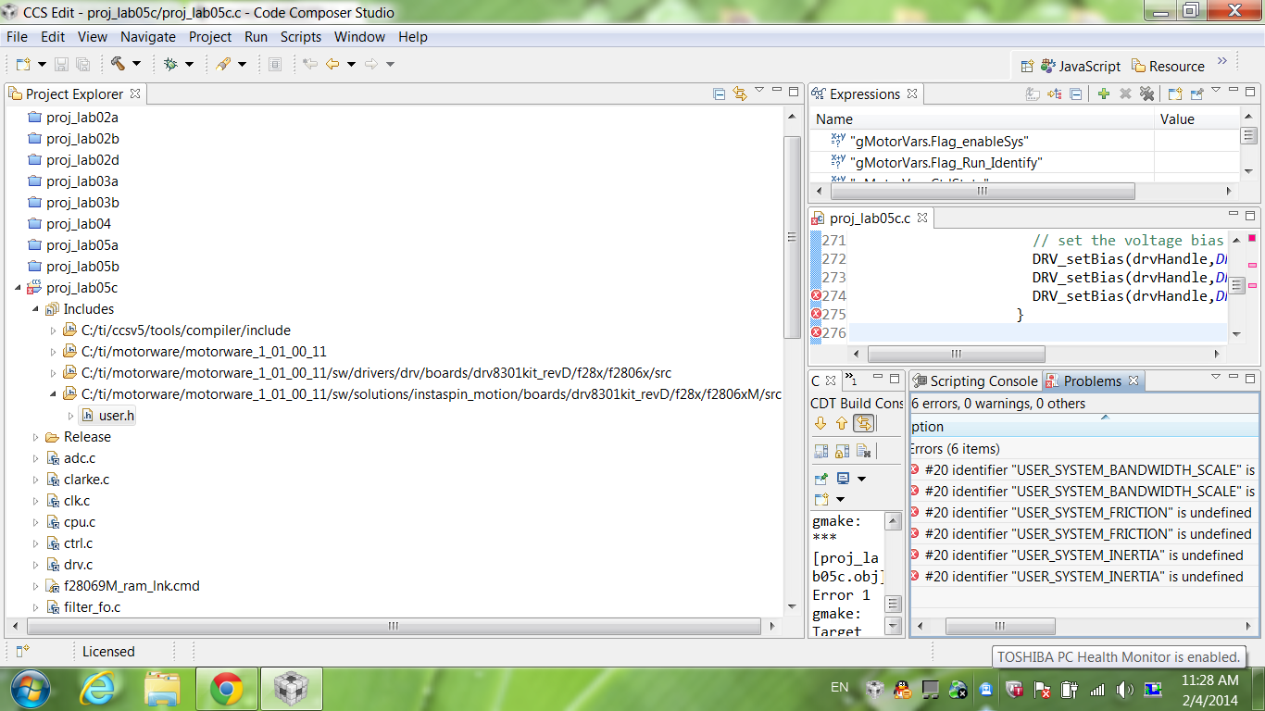Select first USER_SYSTEM_FRICTION undefined error
The image size is (1265, 711).
[x=1083, y=513]
